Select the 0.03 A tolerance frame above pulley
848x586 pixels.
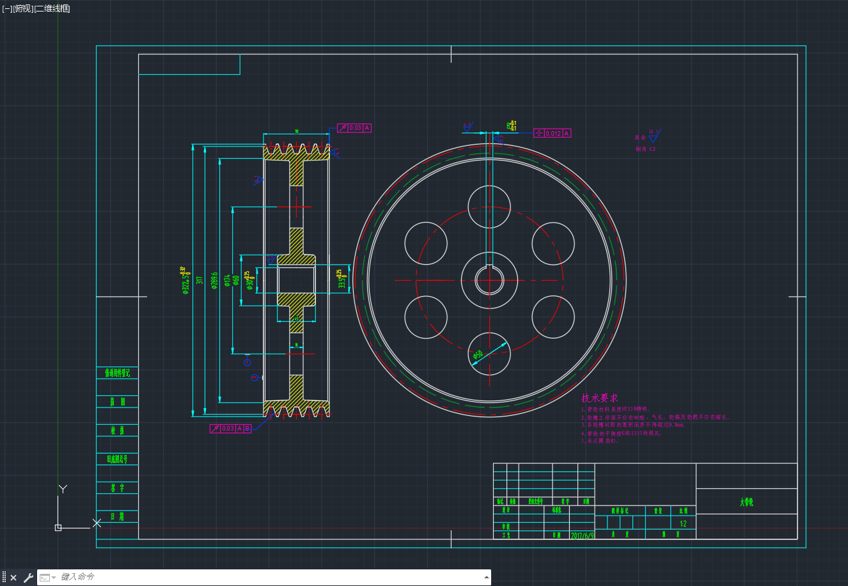click(x=354, y=128)
